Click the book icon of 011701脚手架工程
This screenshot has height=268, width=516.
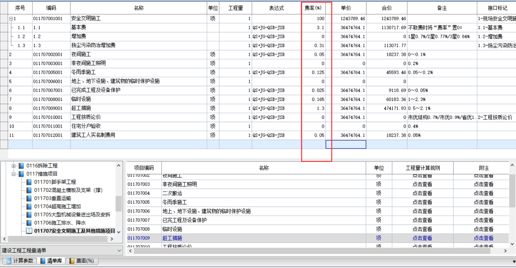pyautogui.click(x=29, y=182)
